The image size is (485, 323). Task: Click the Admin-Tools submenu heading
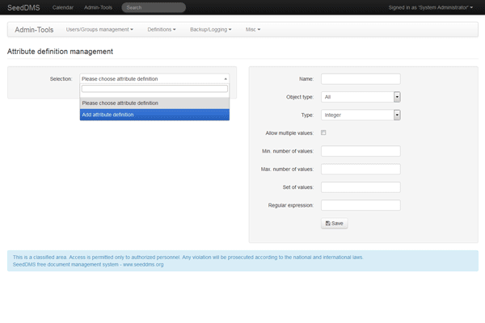pos(32,29)
